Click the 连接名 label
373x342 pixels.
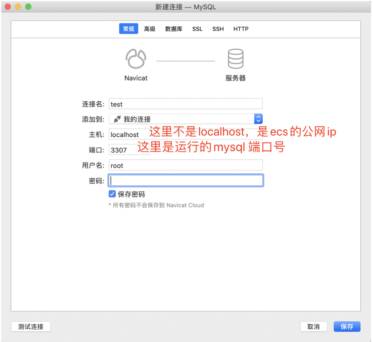(93, 104)
